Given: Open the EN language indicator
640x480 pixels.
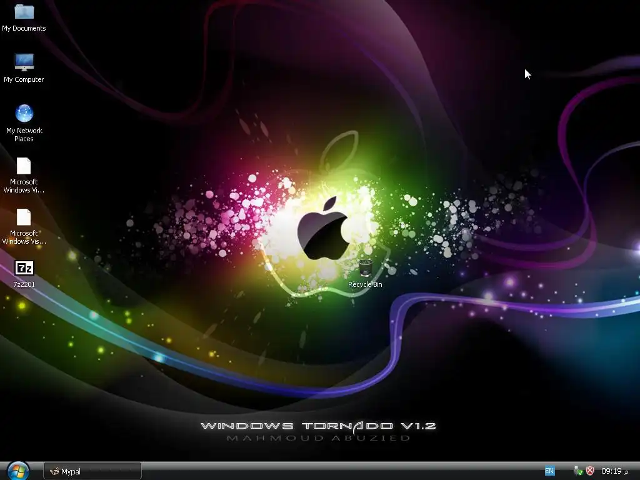Looking at the screenshot, I should [x=549, y=471].
